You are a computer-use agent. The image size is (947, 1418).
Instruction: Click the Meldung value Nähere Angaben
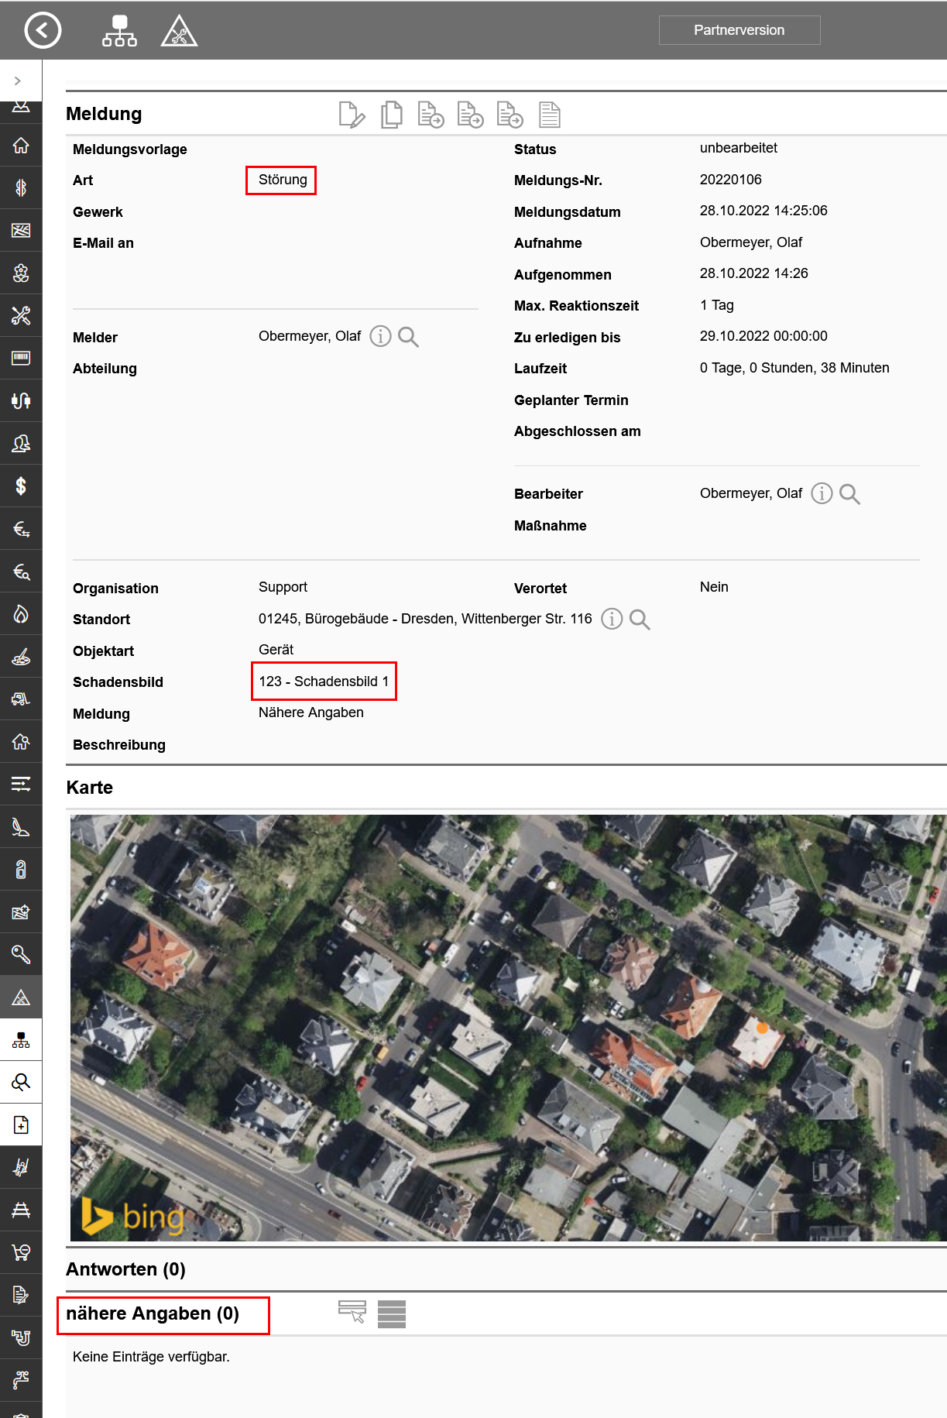[x=311, y=712]
